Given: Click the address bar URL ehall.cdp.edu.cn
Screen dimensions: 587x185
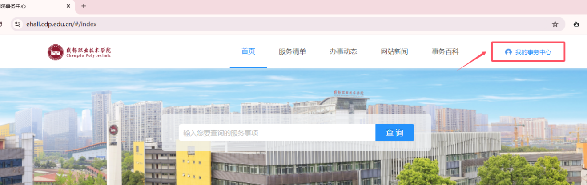Looking at the screenshot, I should point(61,24).
